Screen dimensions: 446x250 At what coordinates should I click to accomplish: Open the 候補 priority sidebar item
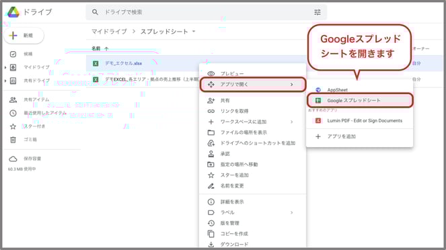coord(28,54)
